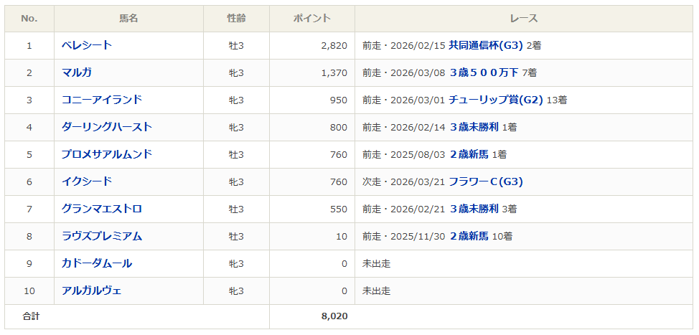This screenshot has width=699, height=335.
Task: Open アルガルヴェ horse profile
Action: [x=92, y=291]
